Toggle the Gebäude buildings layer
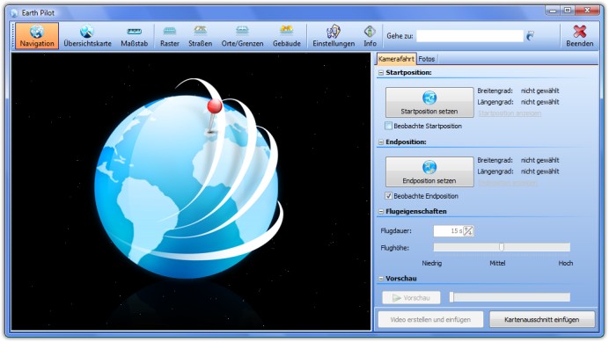Screen dimensions: 609x342 pos(287,36)
